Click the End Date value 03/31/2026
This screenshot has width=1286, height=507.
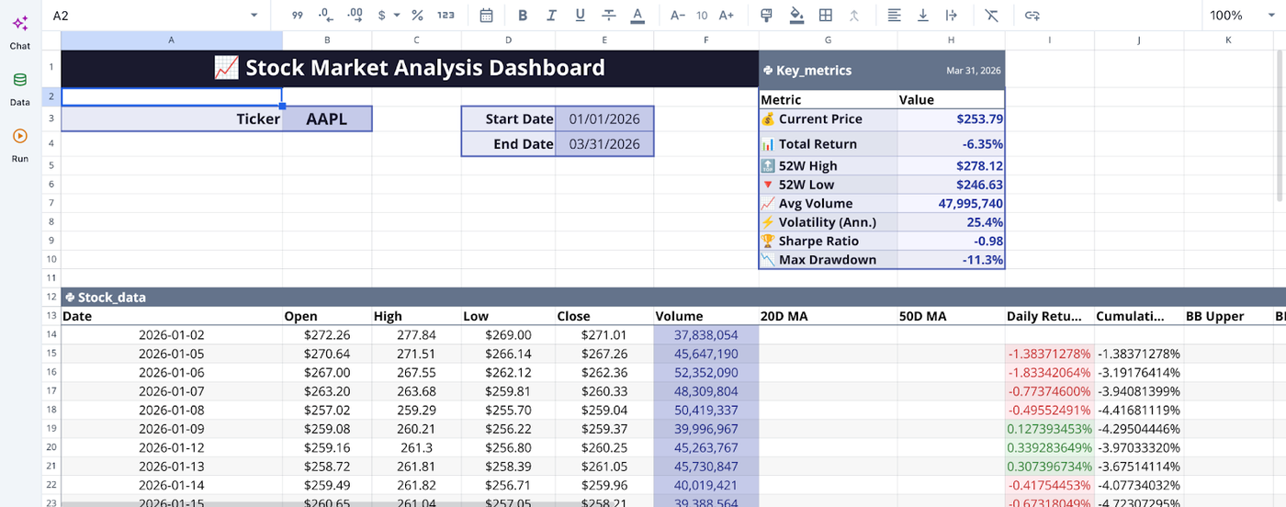pyautogui.click(x=604, y=144)
